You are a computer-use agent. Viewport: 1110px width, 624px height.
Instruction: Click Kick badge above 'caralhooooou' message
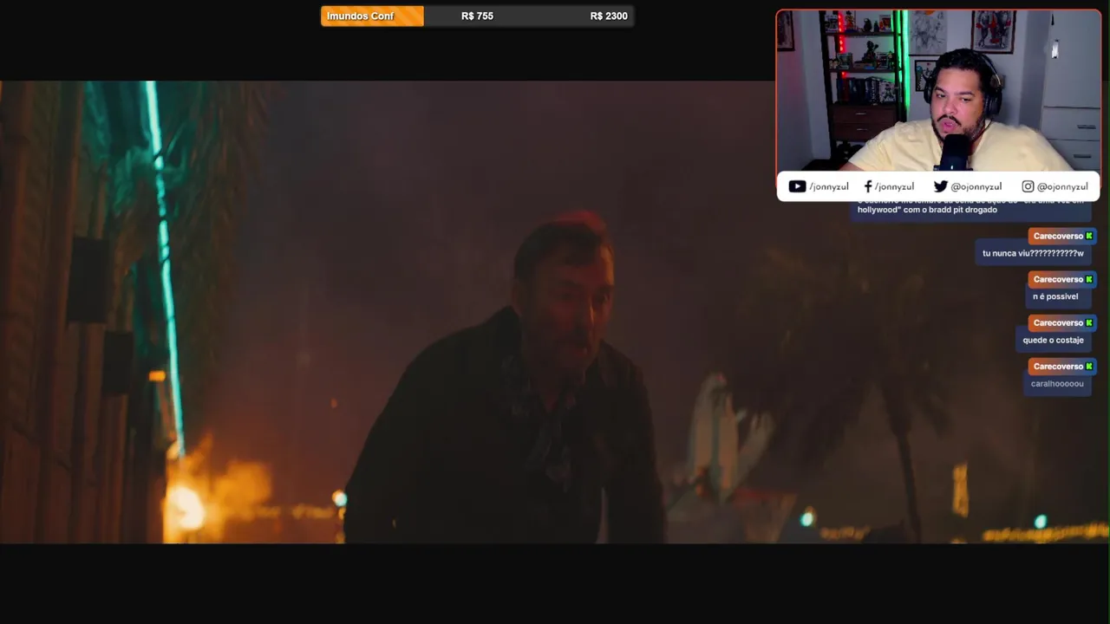pos(1089,366)
